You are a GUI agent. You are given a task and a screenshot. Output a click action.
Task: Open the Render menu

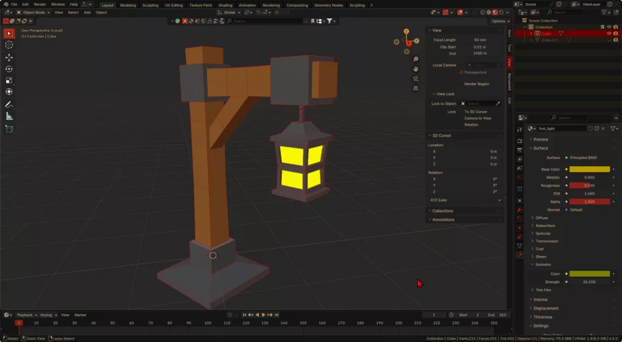coord(39,4)
